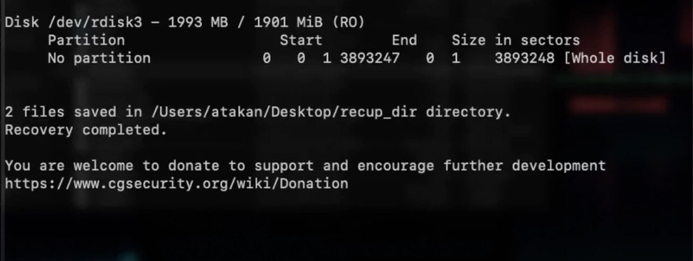Click the "1993 MB" disk size text
Viewport: 693px width, 261px height.
pyautogui.click(x=198, y=22)
